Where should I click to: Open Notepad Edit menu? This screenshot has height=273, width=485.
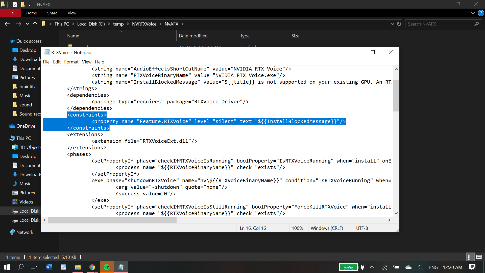pyautogui.click(x=57, y=62)
